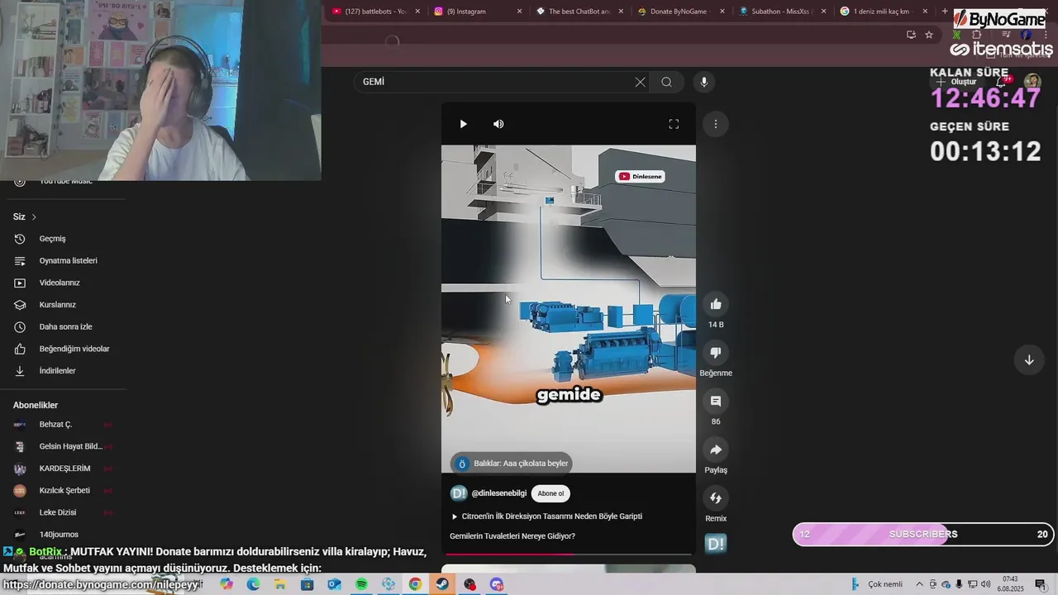Open the Windows notification center
Viewport: 1058px width, 595px height.
(1040, 584)
